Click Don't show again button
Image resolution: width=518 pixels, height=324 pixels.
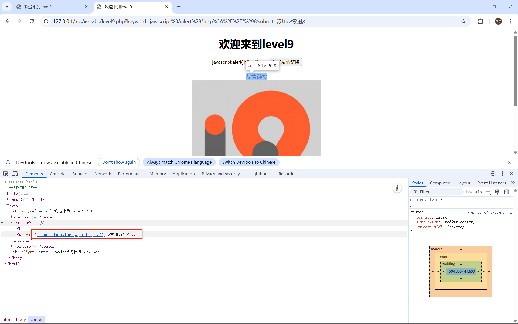119,162
